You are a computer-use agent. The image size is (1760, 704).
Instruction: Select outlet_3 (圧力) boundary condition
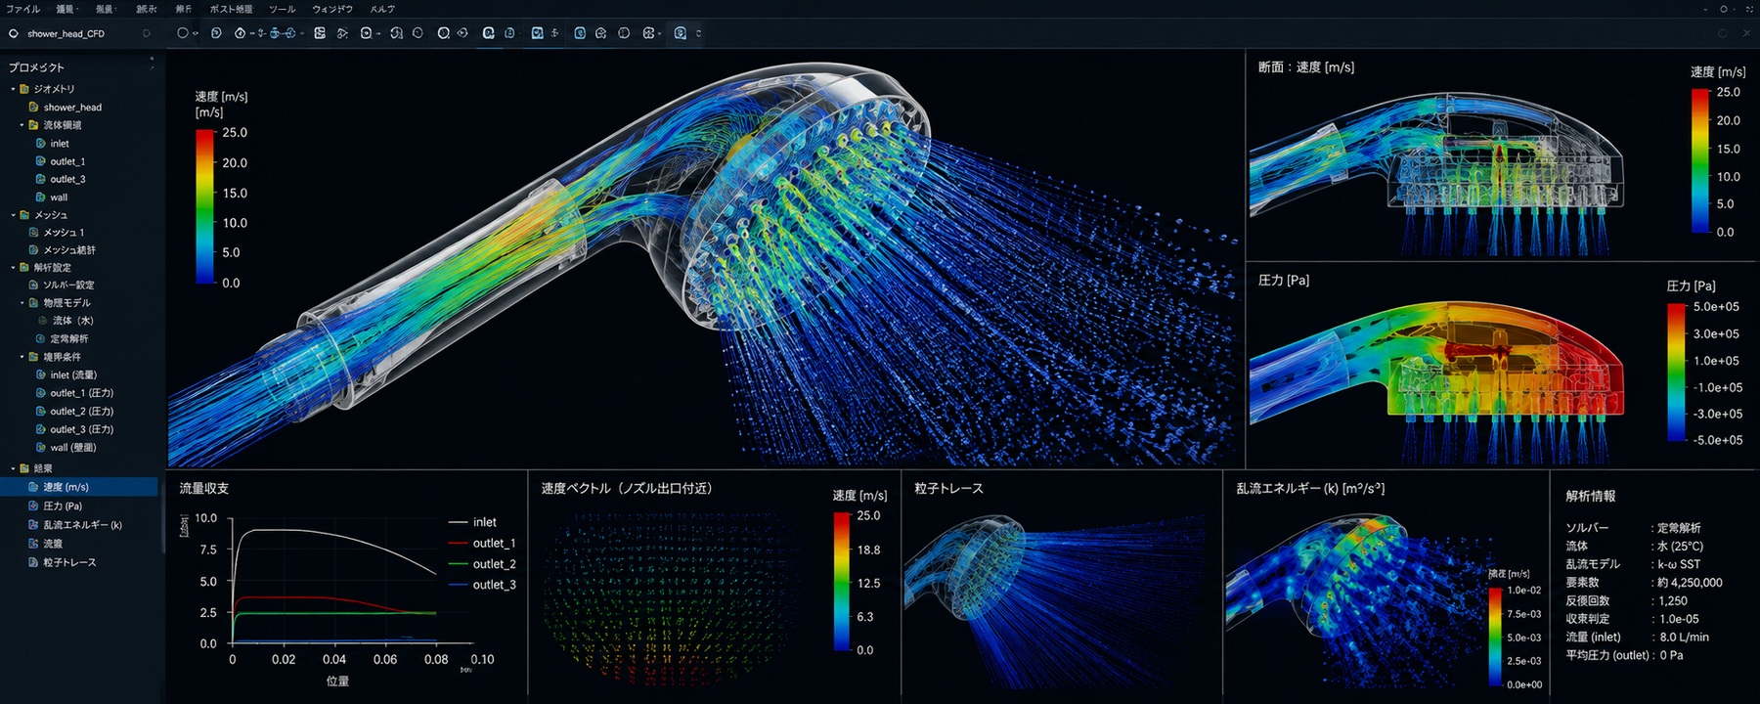pyautogui.click(x=82, y=429)
